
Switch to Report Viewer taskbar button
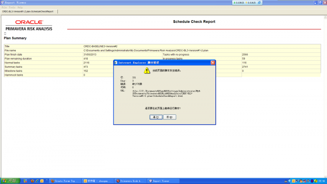(163, 181)
